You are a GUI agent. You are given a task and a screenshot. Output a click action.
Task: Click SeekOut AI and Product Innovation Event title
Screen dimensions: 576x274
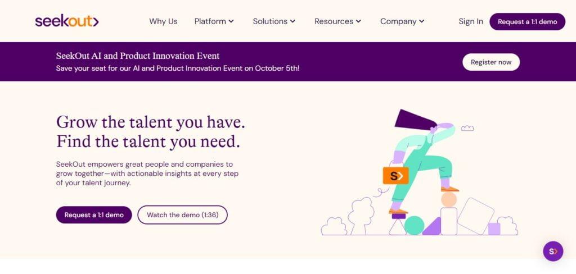(138, 56)
